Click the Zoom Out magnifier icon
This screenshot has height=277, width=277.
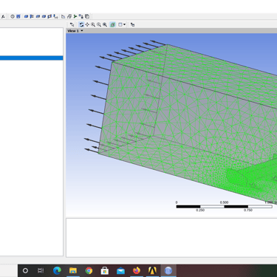[99, 24]
